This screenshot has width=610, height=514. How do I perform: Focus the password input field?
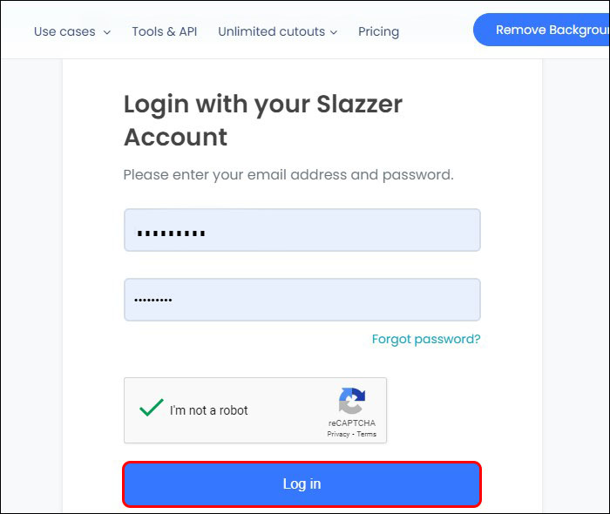[x=302, y=300]
